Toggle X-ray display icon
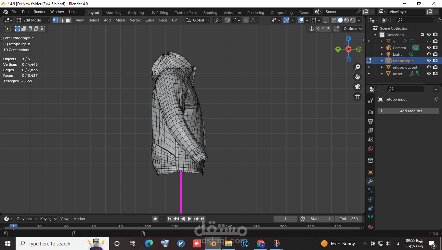The image size is (442, 250). pos(326,20)
